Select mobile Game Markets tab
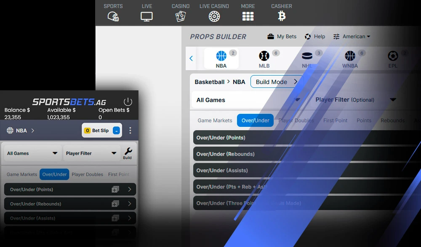This screenshot has width=421, height=247. (22, 174)
